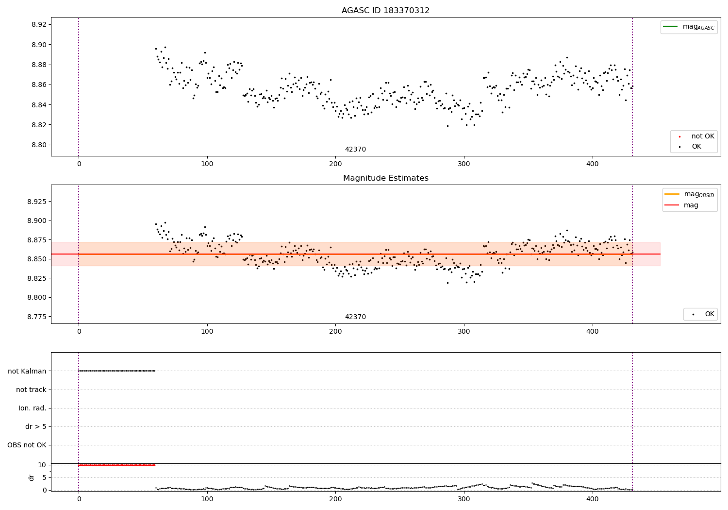Viewport: 728px width, 510px height.
Task: Click the 200 x-axis tick of the top plot
Action: pos(335,164)
